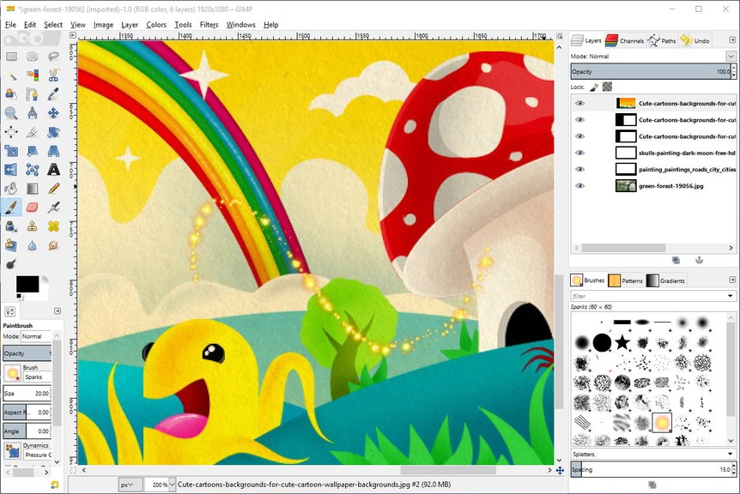Select the Zoom magnifier tool
The height and width of the screenshot is (494, 740).
point(11,112)
